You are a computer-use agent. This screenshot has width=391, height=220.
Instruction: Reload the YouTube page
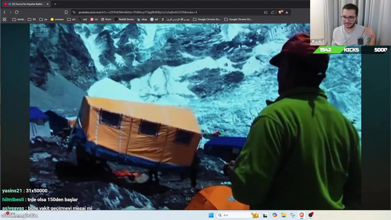[x=16, y=12]
